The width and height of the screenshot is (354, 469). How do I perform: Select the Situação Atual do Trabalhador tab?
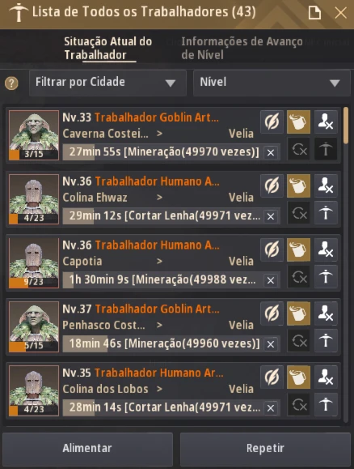(107, 48)
